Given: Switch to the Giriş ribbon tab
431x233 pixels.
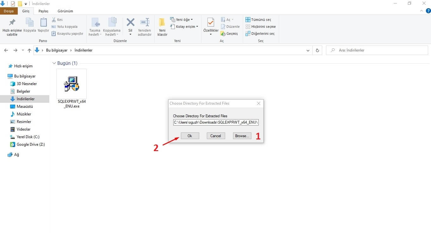Looking at the screenshot, I should click(26, 11).
